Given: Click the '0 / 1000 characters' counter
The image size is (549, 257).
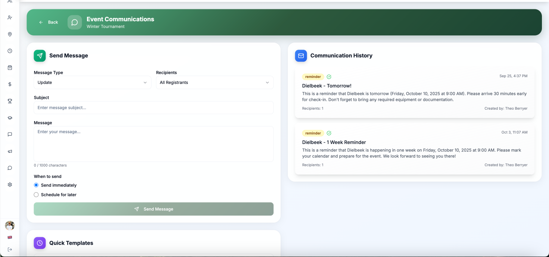Looking at the screenshot, I should click(50, 165).
